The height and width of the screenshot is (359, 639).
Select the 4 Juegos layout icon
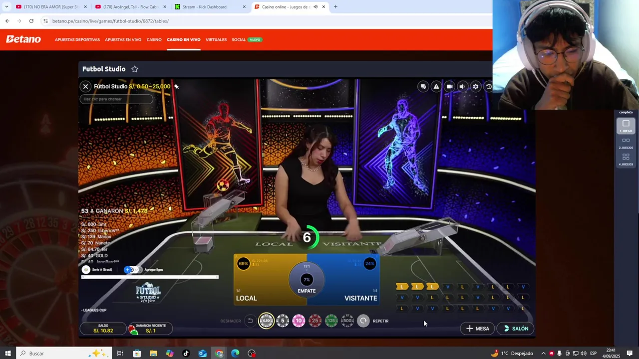(626, 159)
